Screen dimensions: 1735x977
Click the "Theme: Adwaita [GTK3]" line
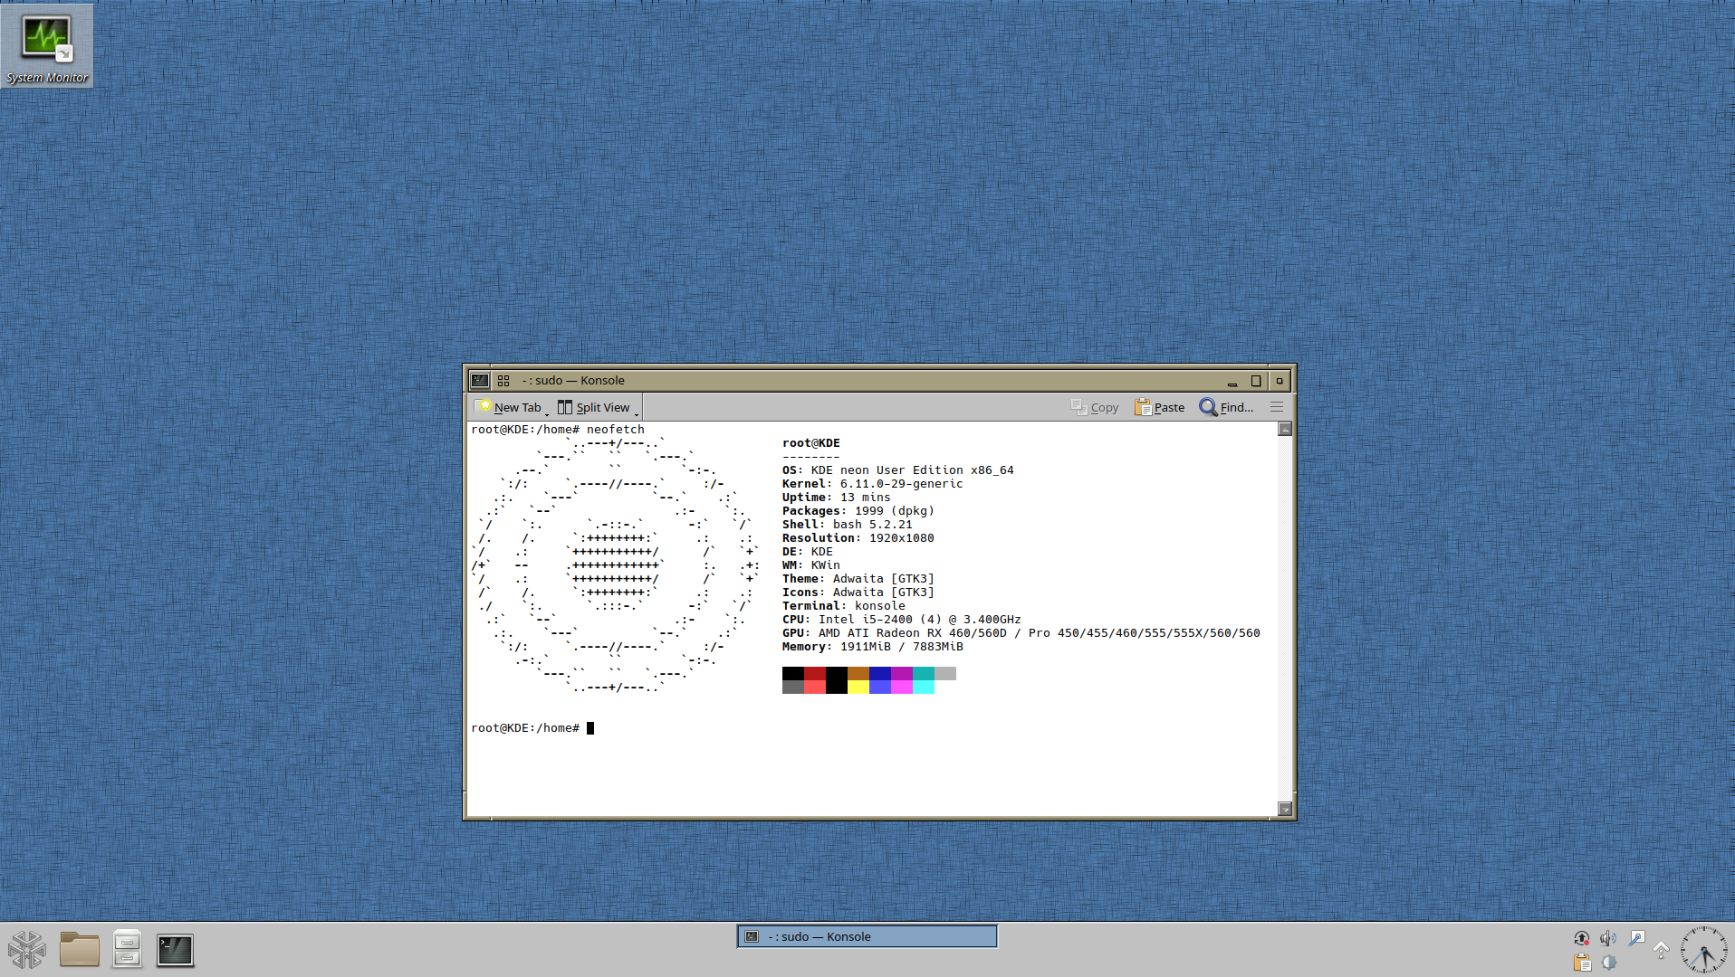coord(858,579)
